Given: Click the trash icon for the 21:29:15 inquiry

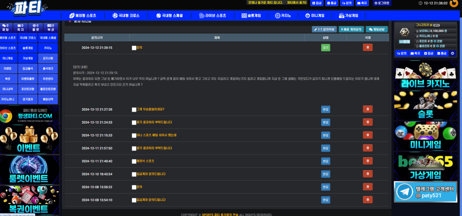Looking at the screenshot, I should (x=367, y=47).
